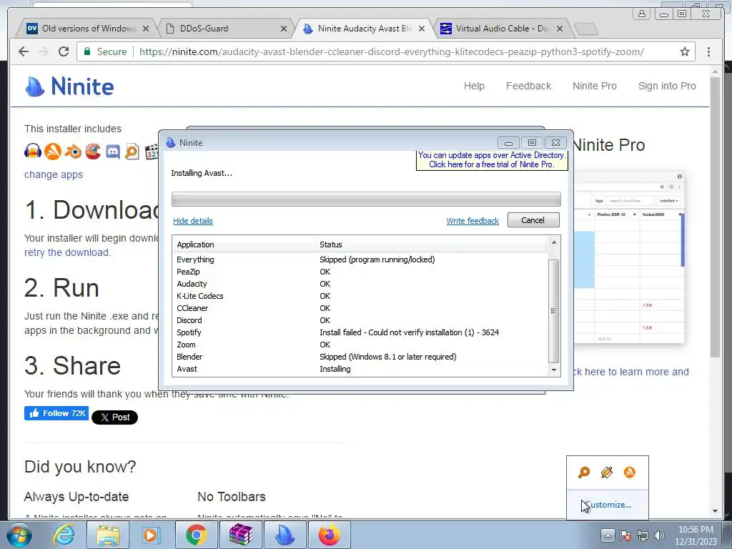Click the details list scroll-up arrow
Screen dimensions: 732x549
point(554,242)
